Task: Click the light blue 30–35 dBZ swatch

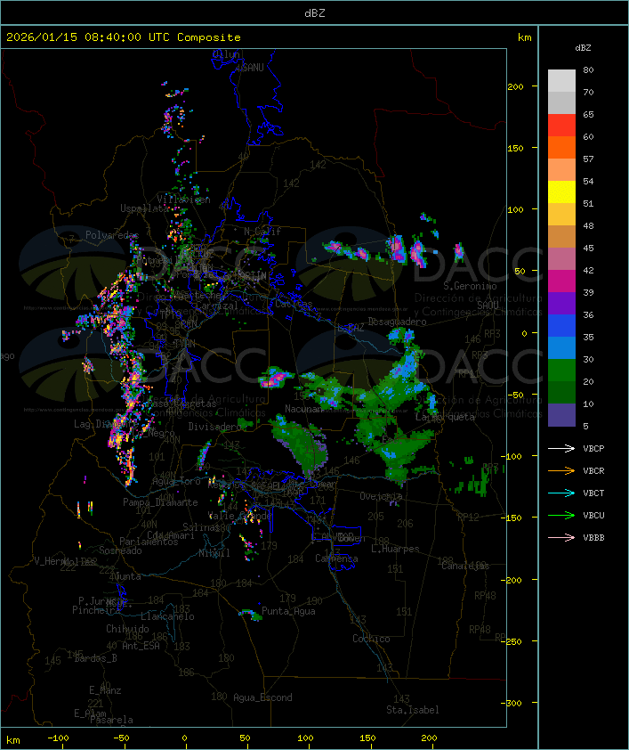Action: [x=561, y=348]
